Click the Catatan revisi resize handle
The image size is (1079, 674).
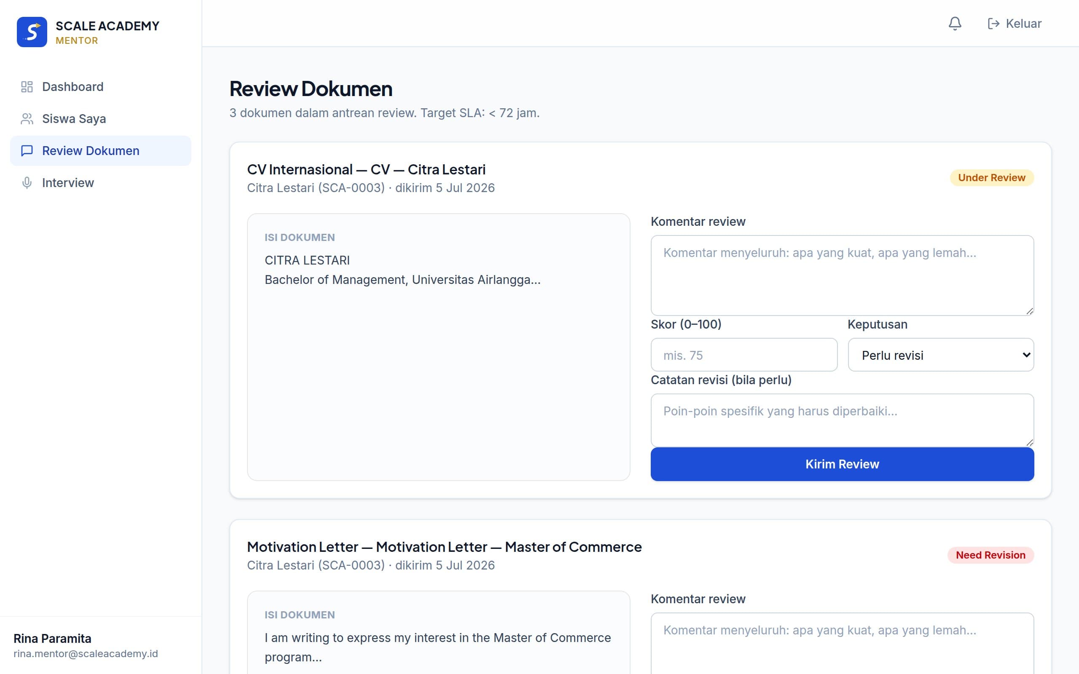1029,442
